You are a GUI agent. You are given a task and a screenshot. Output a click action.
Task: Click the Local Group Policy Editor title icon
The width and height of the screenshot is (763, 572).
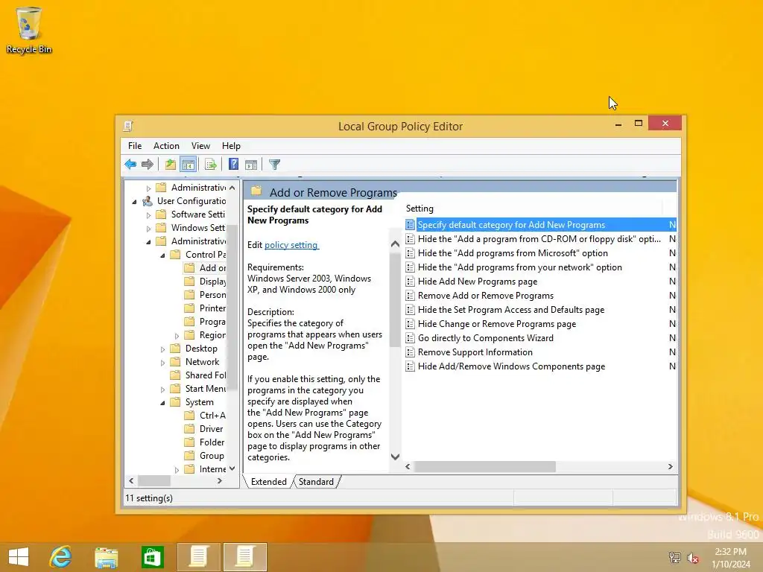(128, 127)
